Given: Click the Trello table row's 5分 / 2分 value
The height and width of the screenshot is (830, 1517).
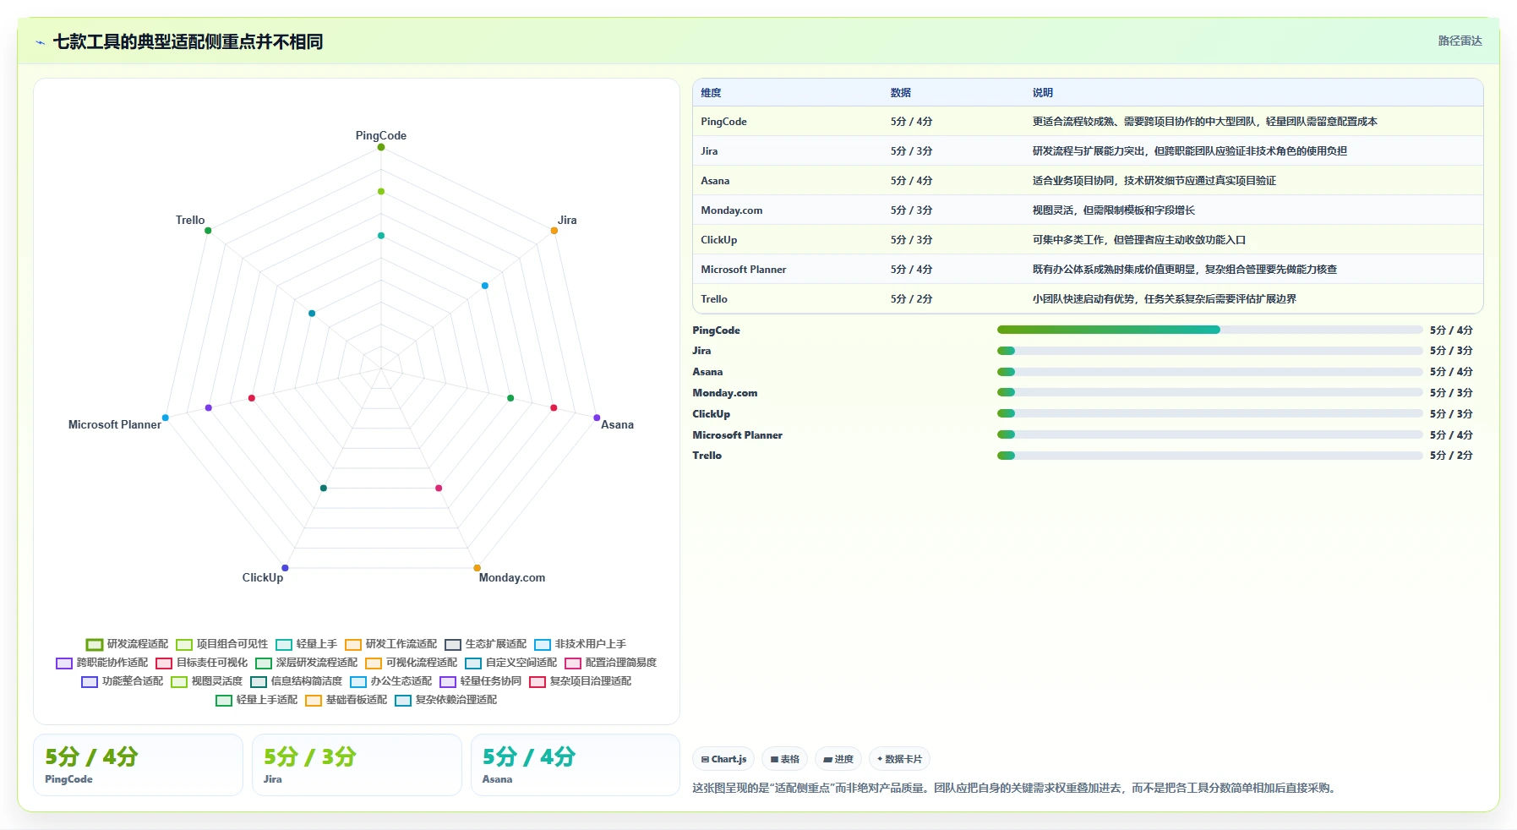Looking at the screenshot, I should coord(911,299).
